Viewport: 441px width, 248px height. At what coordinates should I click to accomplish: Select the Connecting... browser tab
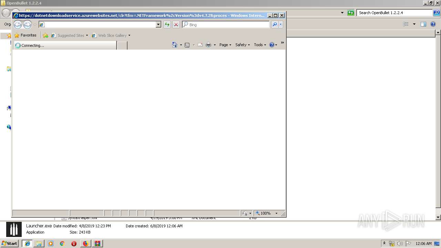pyautogui.click(x=65, y=45)
